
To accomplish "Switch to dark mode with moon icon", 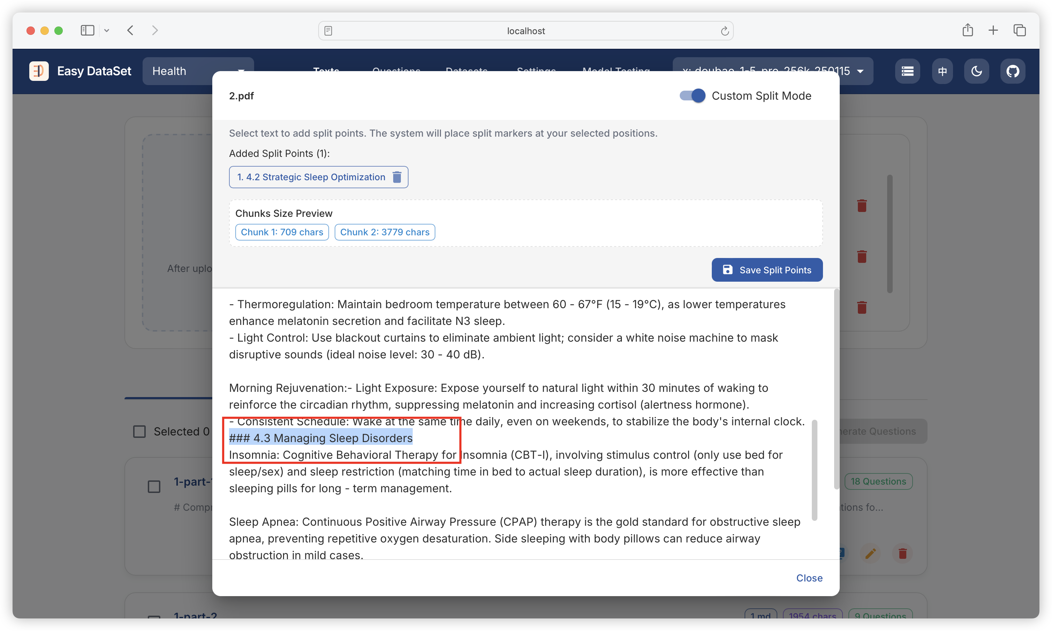I will tap(976, 71).
